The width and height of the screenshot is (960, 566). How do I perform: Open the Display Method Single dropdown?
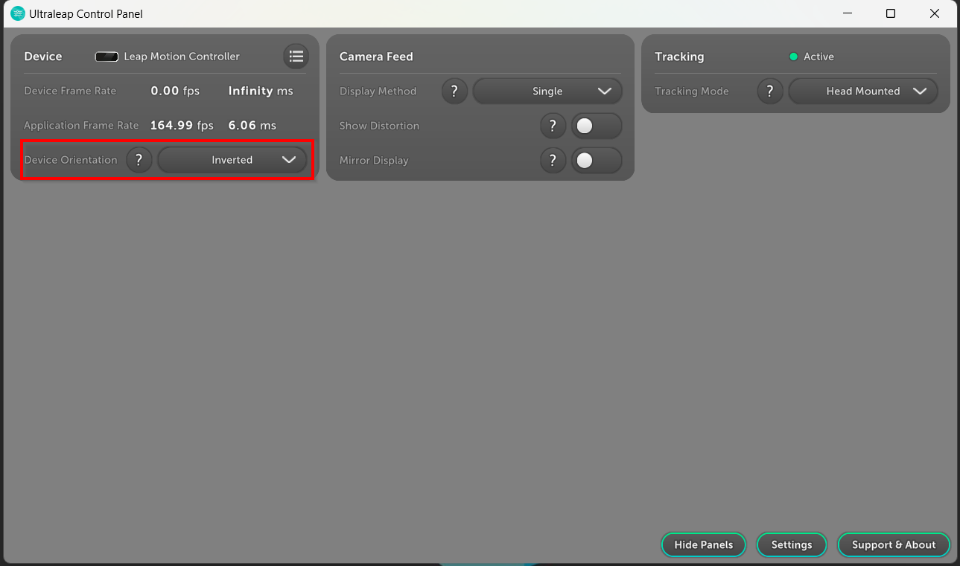click(547, 91)
